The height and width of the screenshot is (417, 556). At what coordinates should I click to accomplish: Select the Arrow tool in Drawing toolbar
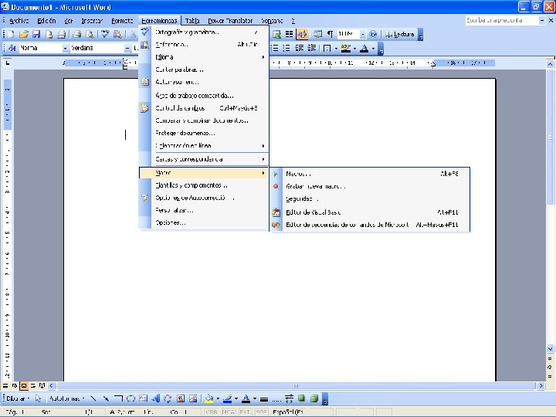pos(106,398)
